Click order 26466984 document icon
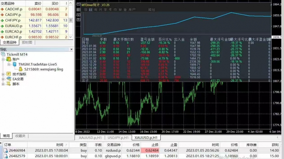Screen dimensions: 284x159 coord(6,150)
